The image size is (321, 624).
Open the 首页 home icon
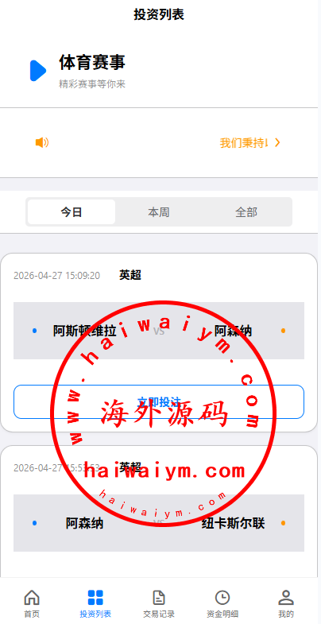click(x=32, y=597)
